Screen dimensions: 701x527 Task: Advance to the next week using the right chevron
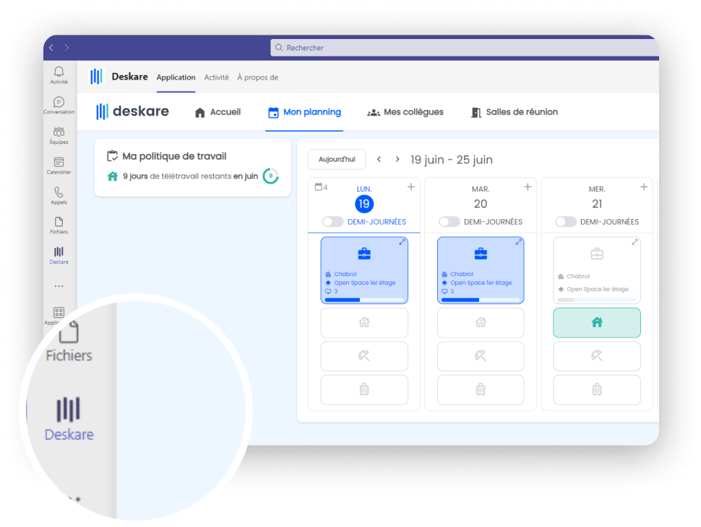coord(396,159)
